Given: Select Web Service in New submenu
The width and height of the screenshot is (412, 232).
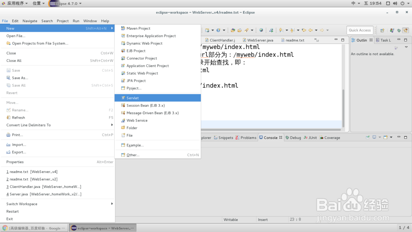Looking at the screenshot, I should point(158,120).
